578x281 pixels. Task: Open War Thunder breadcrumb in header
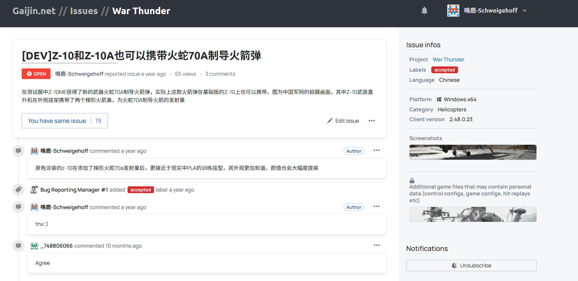tap(141, 11)
